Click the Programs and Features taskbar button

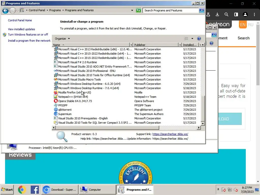tap(135, 190)
